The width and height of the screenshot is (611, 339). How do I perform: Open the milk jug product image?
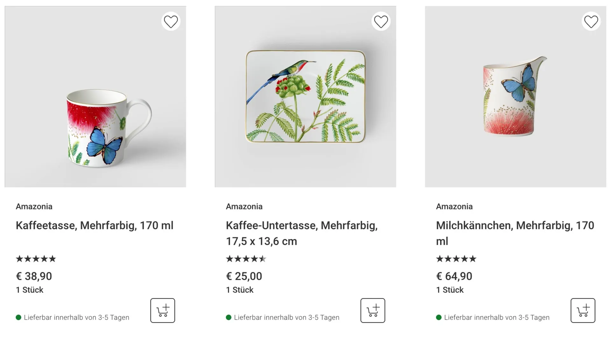516,97
